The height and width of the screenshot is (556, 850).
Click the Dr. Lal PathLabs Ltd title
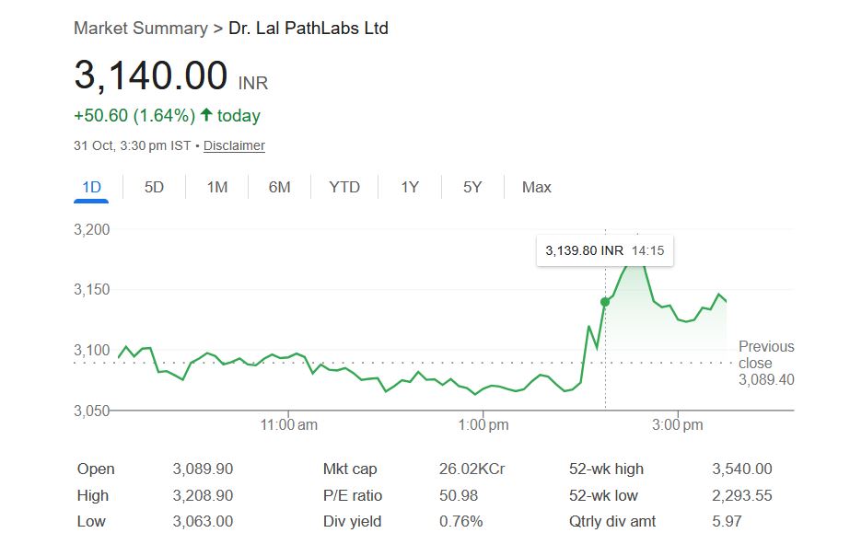(309, 29)
